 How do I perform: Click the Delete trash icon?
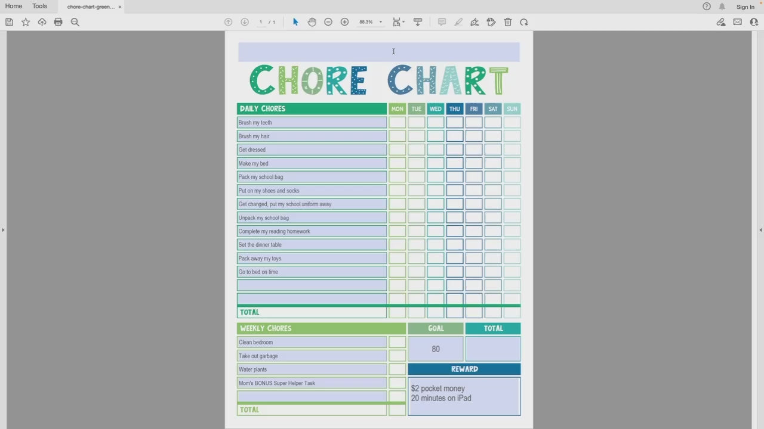click(x=508, y=22)
